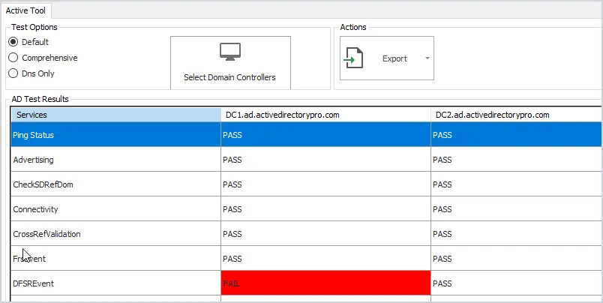The height and width of the screenshot is (303, 603).
Task: Click DC2 PASS cell for Connectivity
Action: tap(516, 208)
